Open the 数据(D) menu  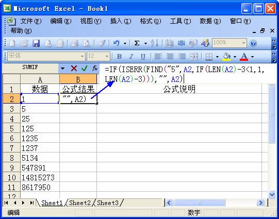[210, 21]
